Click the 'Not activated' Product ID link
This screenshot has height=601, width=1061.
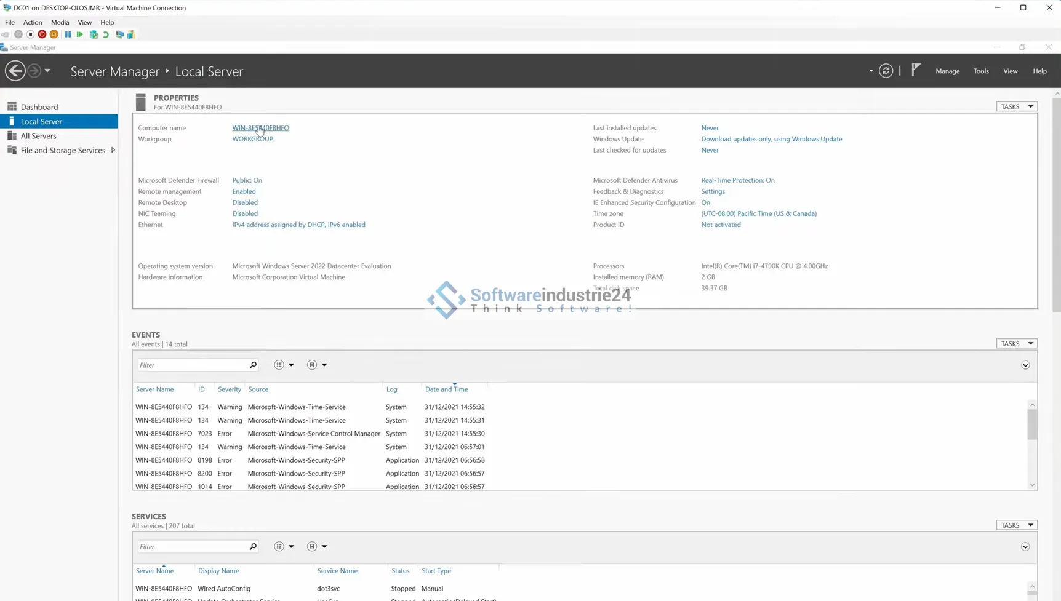pos(721,225)
